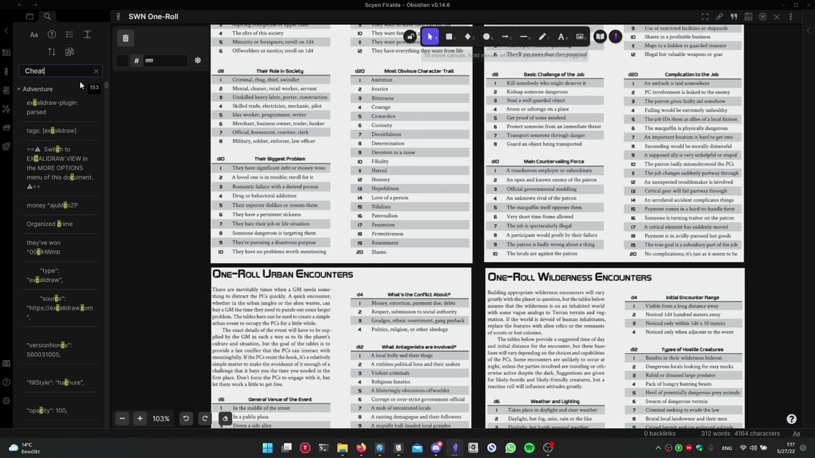Image resolution: width=815 pixels, height=458 pixels.
Task: Toggle collapse results list icon
Action: point(69,34)
